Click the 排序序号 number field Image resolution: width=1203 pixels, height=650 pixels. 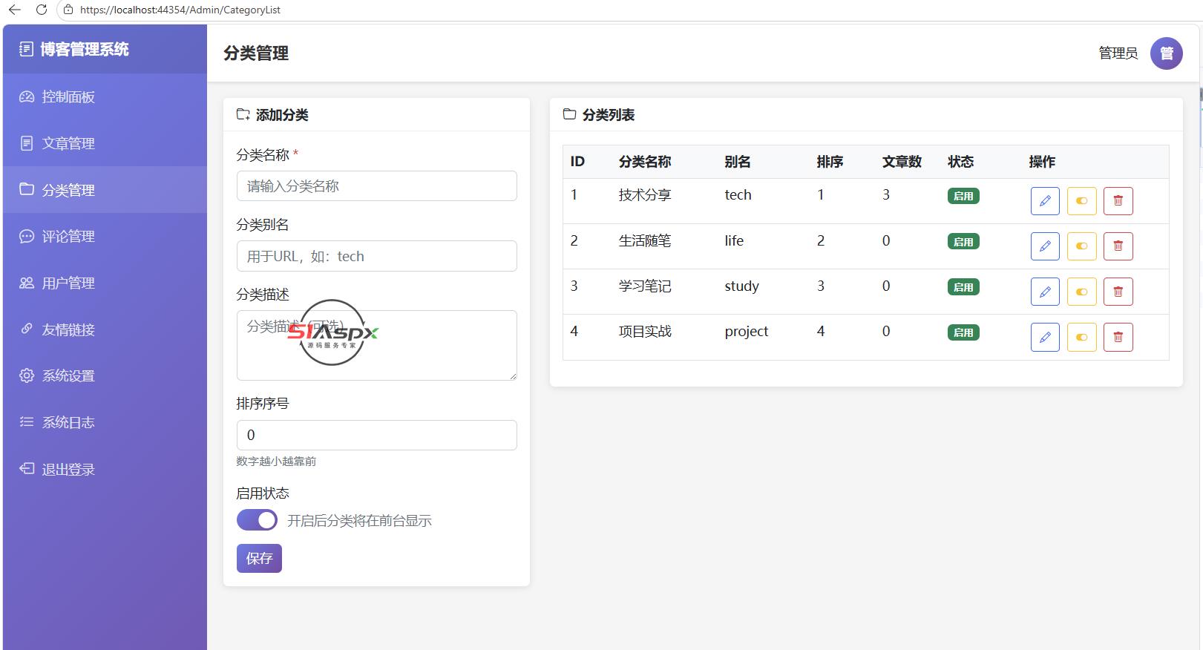[376, 435]
